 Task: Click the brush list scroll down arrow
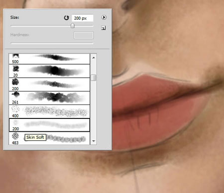point(94,141)
